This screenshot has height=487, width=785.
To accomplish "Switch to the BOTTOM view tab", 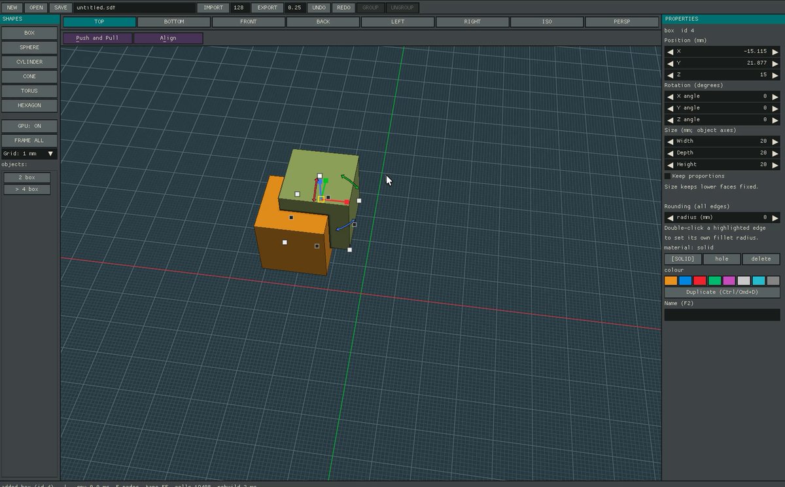I will [x=174, y=22].
